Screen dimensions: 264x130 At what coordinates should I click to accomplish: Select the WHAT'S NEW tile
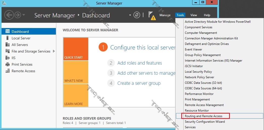click(x=76, y=72)
